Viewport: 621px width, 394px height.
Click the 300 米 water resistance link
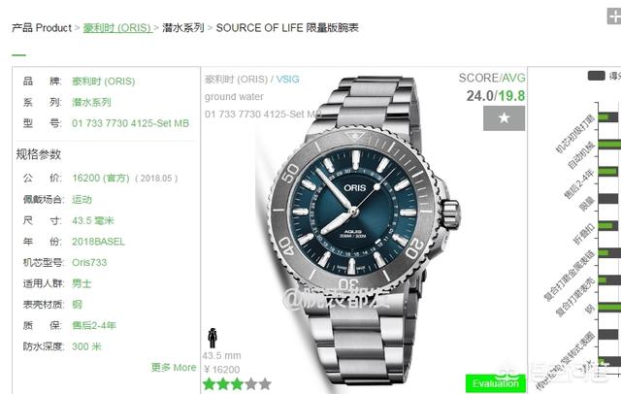pos(86,346)
